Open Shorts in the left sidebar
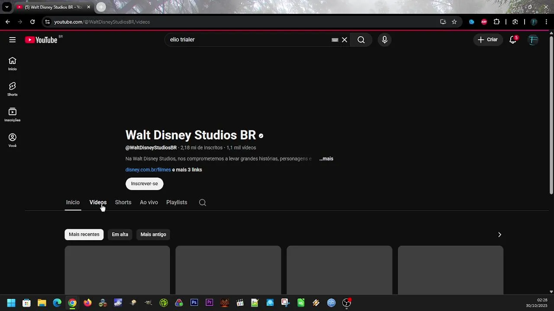Image resolution: width=554 pixels, height=311 pixels. pyautogui.click(x=13, y=89)
